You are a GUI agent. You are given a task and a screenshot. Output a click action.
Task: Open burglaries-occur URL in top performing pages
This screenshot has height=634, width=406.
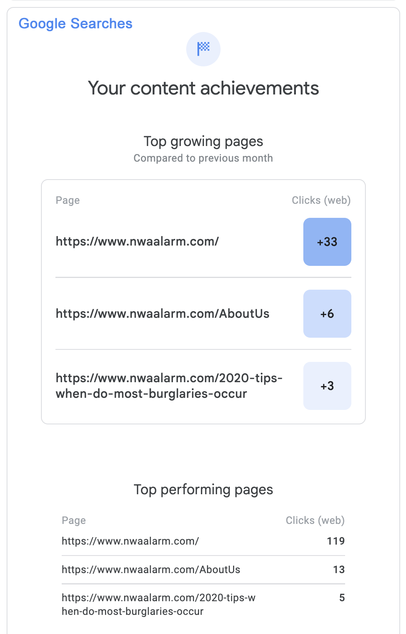coord(158,604)
